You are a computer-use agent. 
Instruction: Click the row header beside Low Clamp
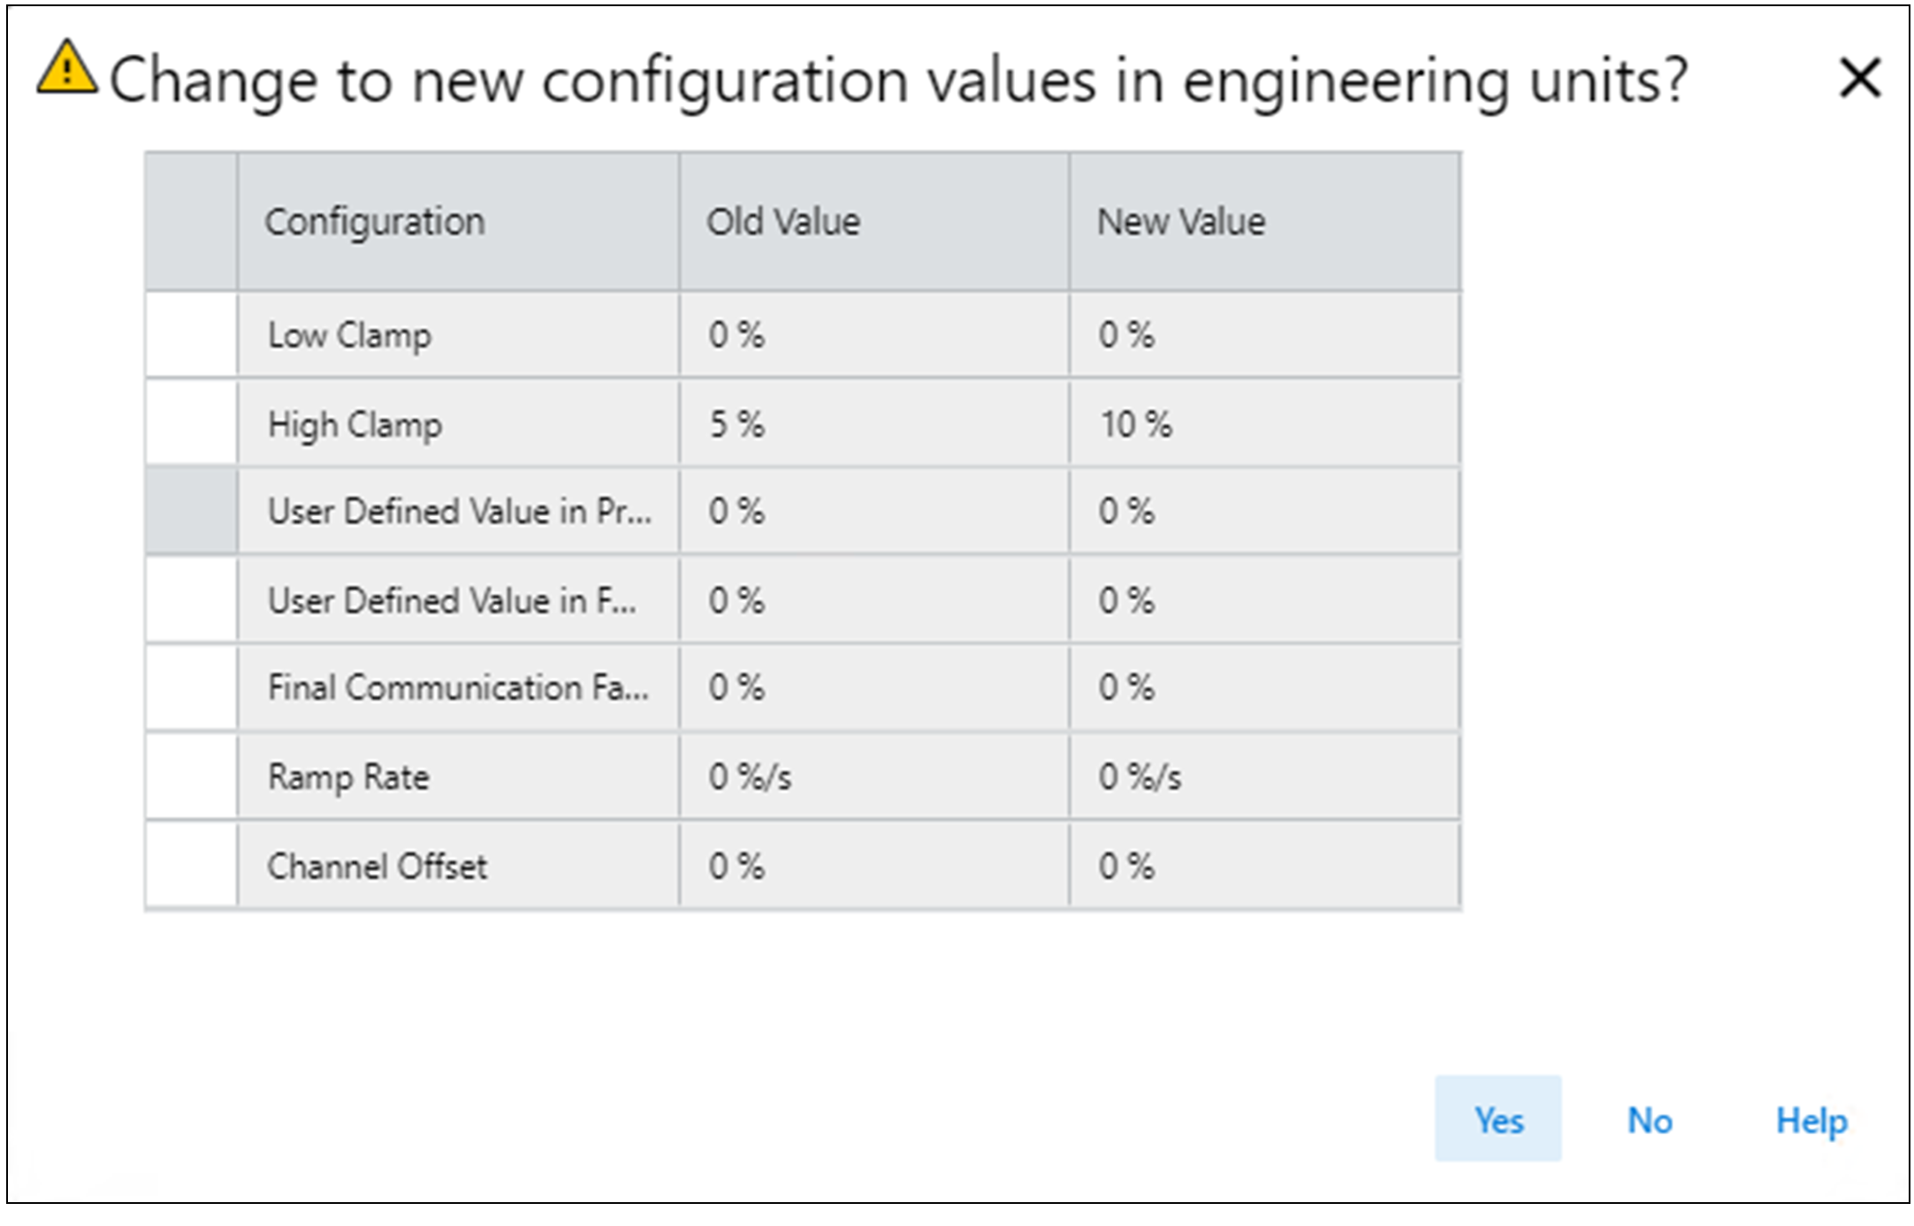pyautogui.click(x=191, y=335)
